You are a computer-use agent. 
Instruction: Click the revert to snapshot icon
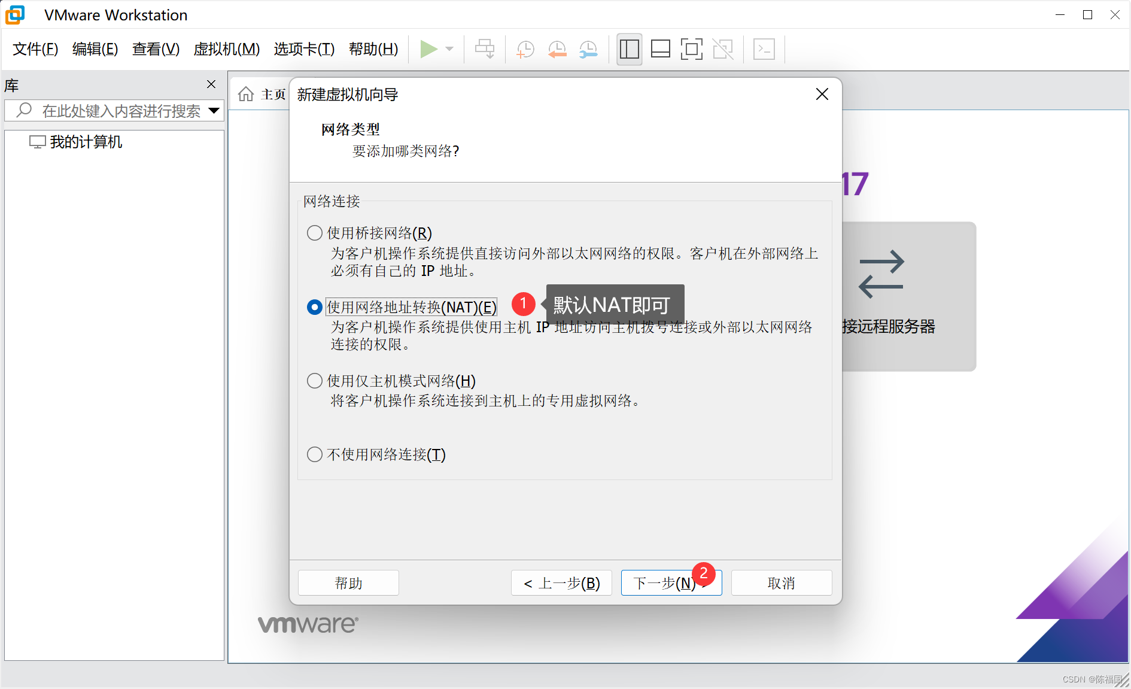[557, 49]
